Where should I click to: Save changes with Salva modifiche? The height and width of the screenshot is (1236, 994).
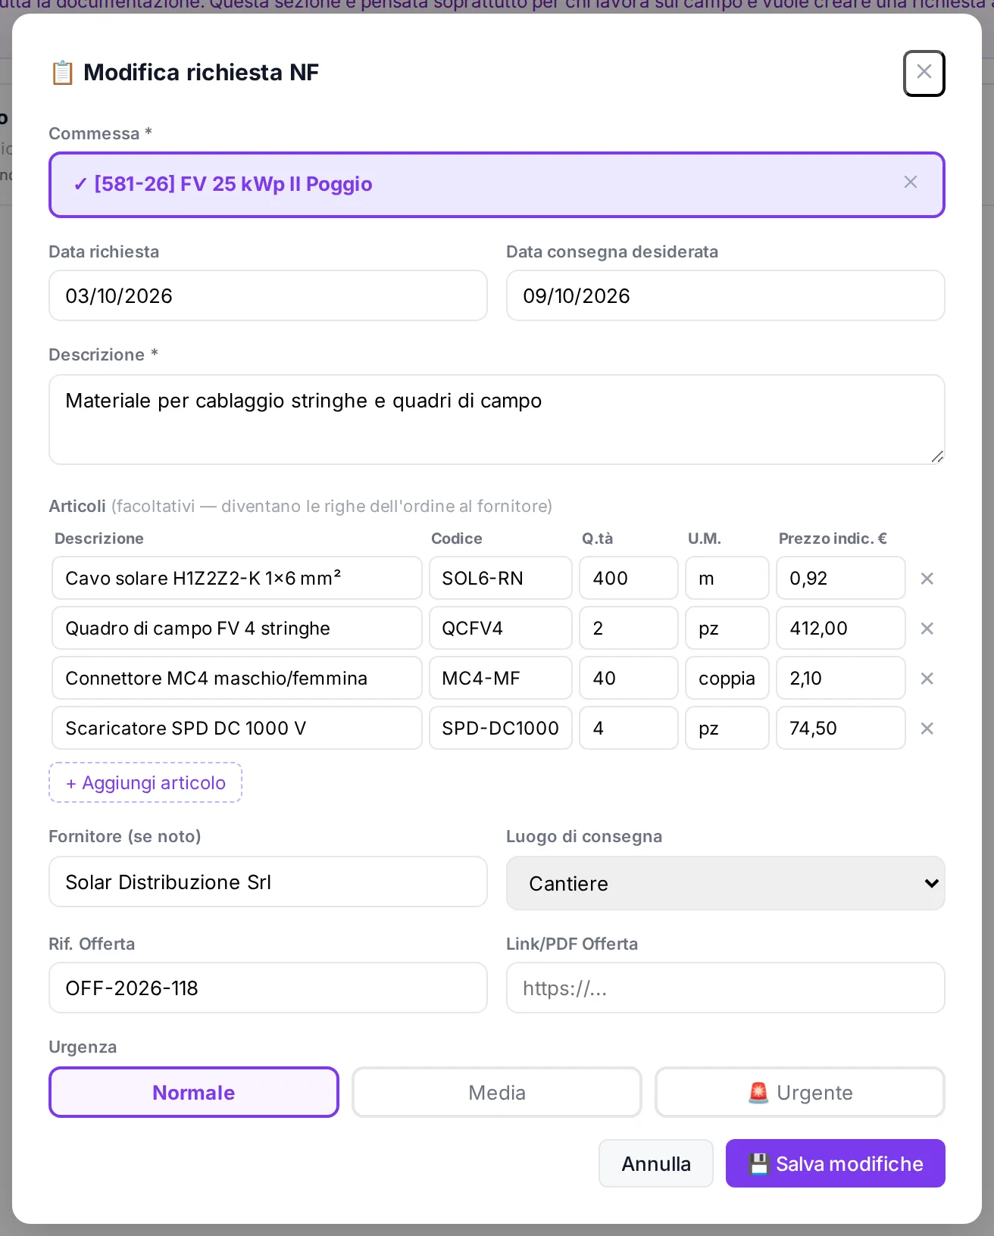[836, 1163]
